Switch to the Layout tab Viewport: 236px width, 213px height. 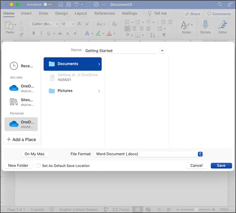(x=81, y=13)
